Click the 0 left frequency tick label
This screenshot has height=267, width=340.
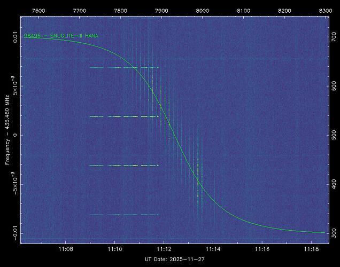tap(16, 135)
